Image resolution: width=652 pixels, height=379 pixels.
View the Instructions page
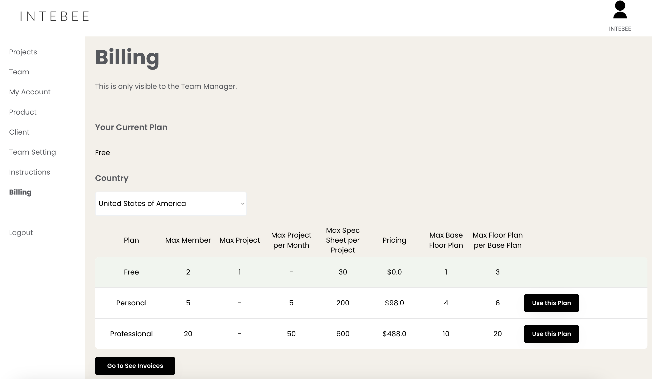point(30,172)
